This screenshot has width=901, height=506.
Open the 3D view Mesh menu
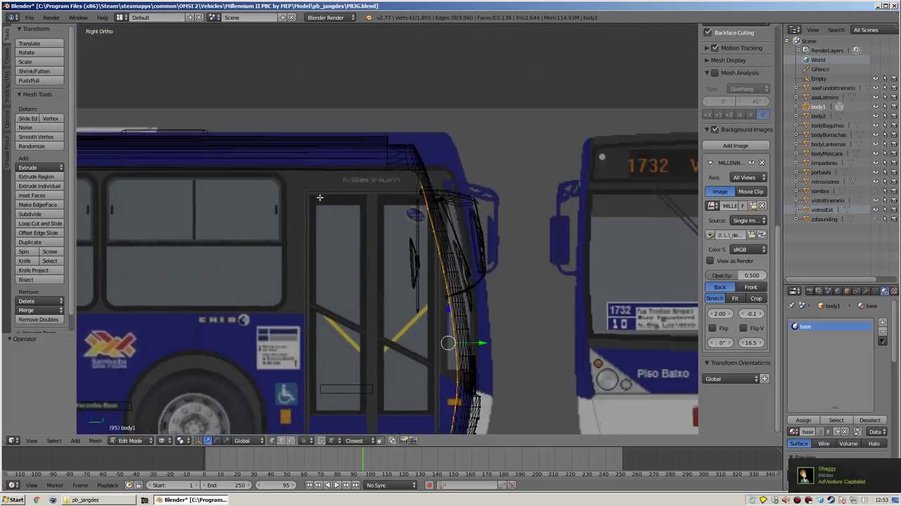click(x=95, y=441)
